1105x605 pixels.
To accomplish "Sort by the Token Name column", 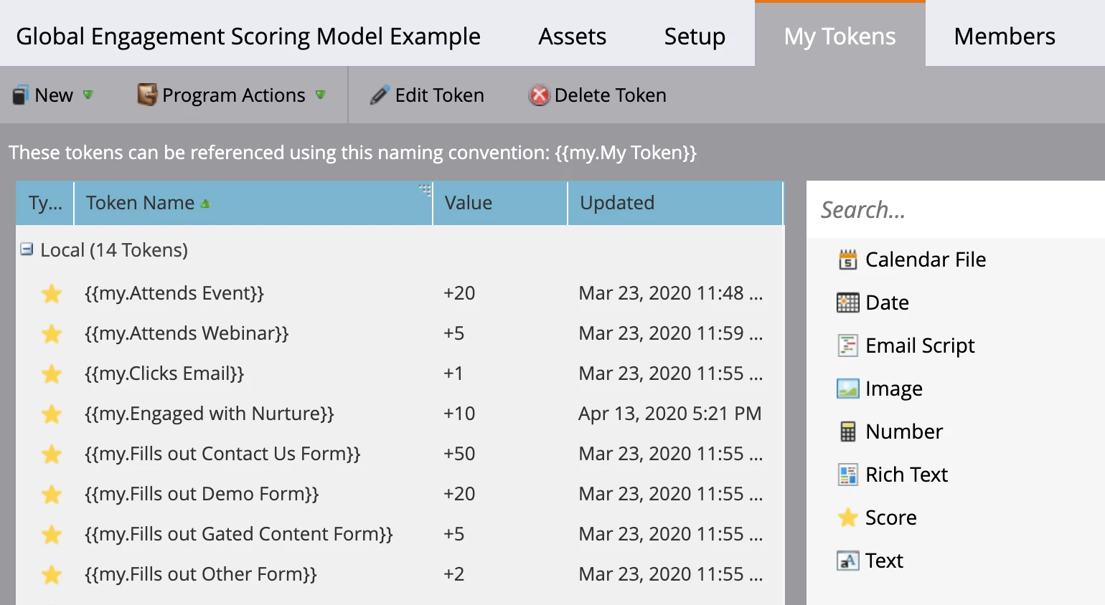I will [141, 203].
